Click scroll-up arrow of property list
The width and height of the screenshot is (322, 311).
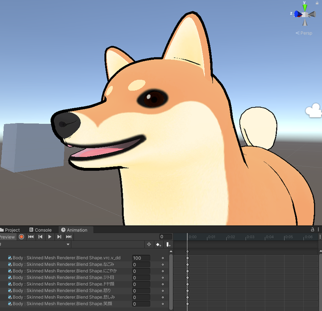click(x=171, y=251)
